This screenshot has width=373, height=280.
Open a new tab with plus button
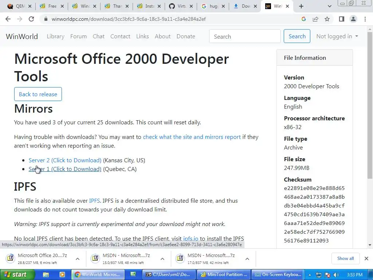click(x=301, y=6)
